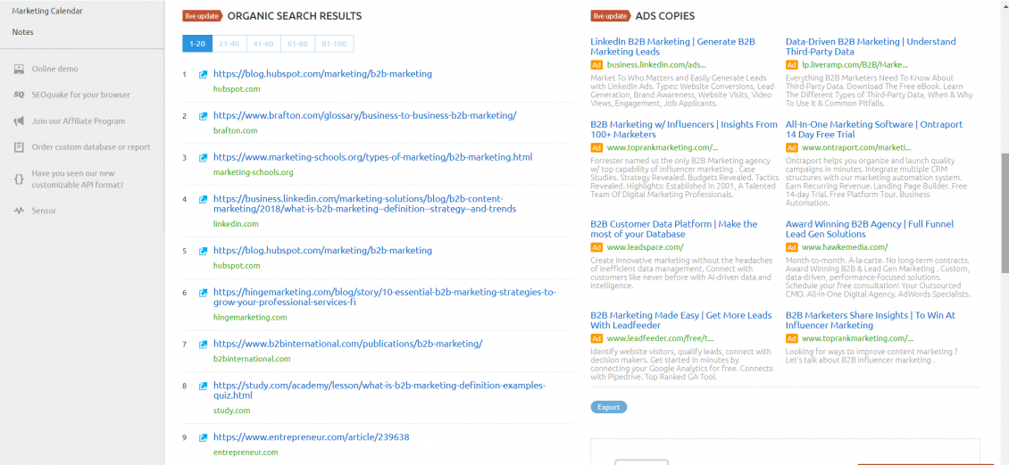
Task: Open SEOquake for your browser link
Action: (81, 95)
